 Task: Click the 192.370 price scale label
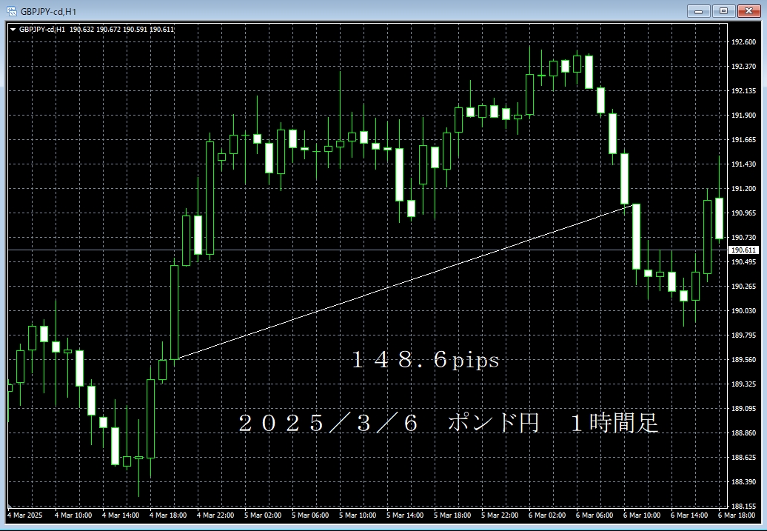tap(743, 67)
